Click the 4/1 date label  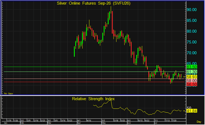pos(79,120)
